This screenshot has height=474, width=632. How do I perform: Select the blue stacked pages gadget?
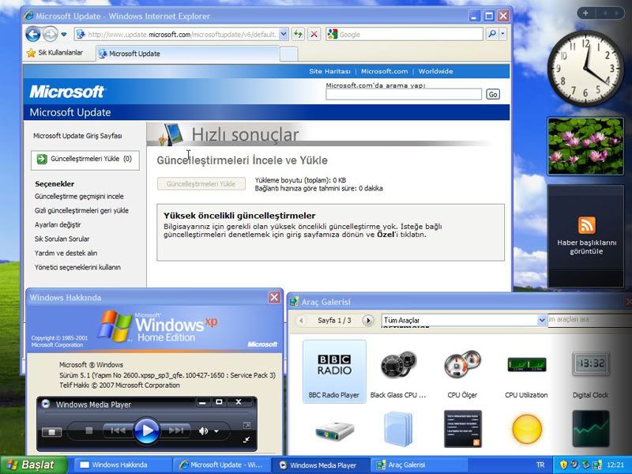398,429
